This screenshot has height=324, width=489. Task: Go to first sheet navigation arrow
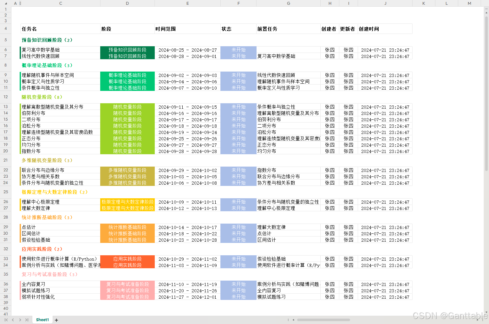pyautogui.click(x=6, y=320)
